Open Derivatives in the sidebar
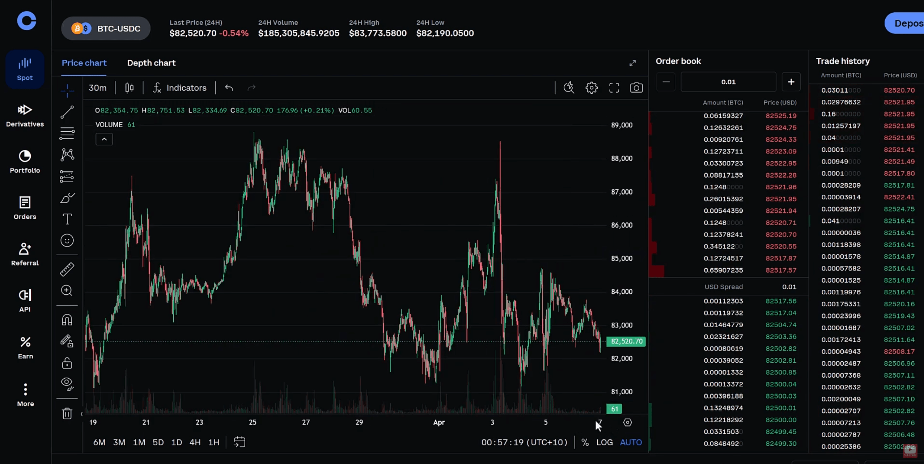Viewport: 924px width, 464px height. click(25, 116)
